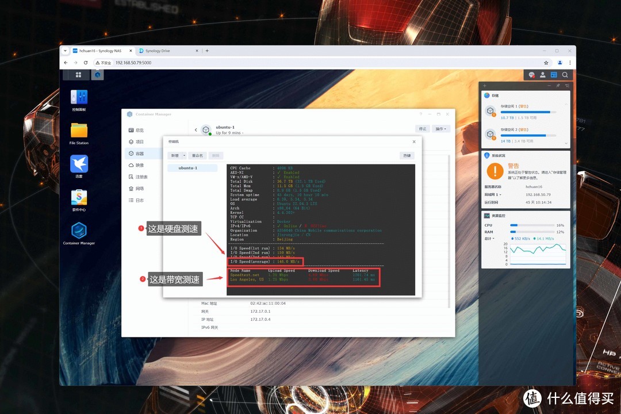Expand the 局域网 1 network selector
621x414 pixels.
click(492, 194)
